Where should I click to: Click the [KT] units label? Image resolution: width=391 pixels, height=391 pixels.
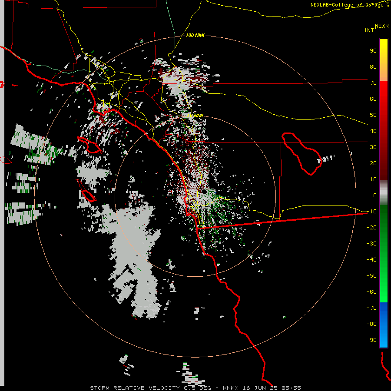371,30
